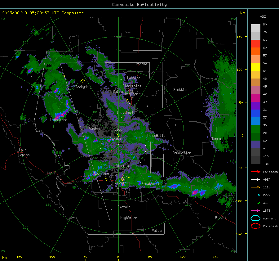Click the Didsbury city label
Screen dimensions: 279x261
pos(117,139)
